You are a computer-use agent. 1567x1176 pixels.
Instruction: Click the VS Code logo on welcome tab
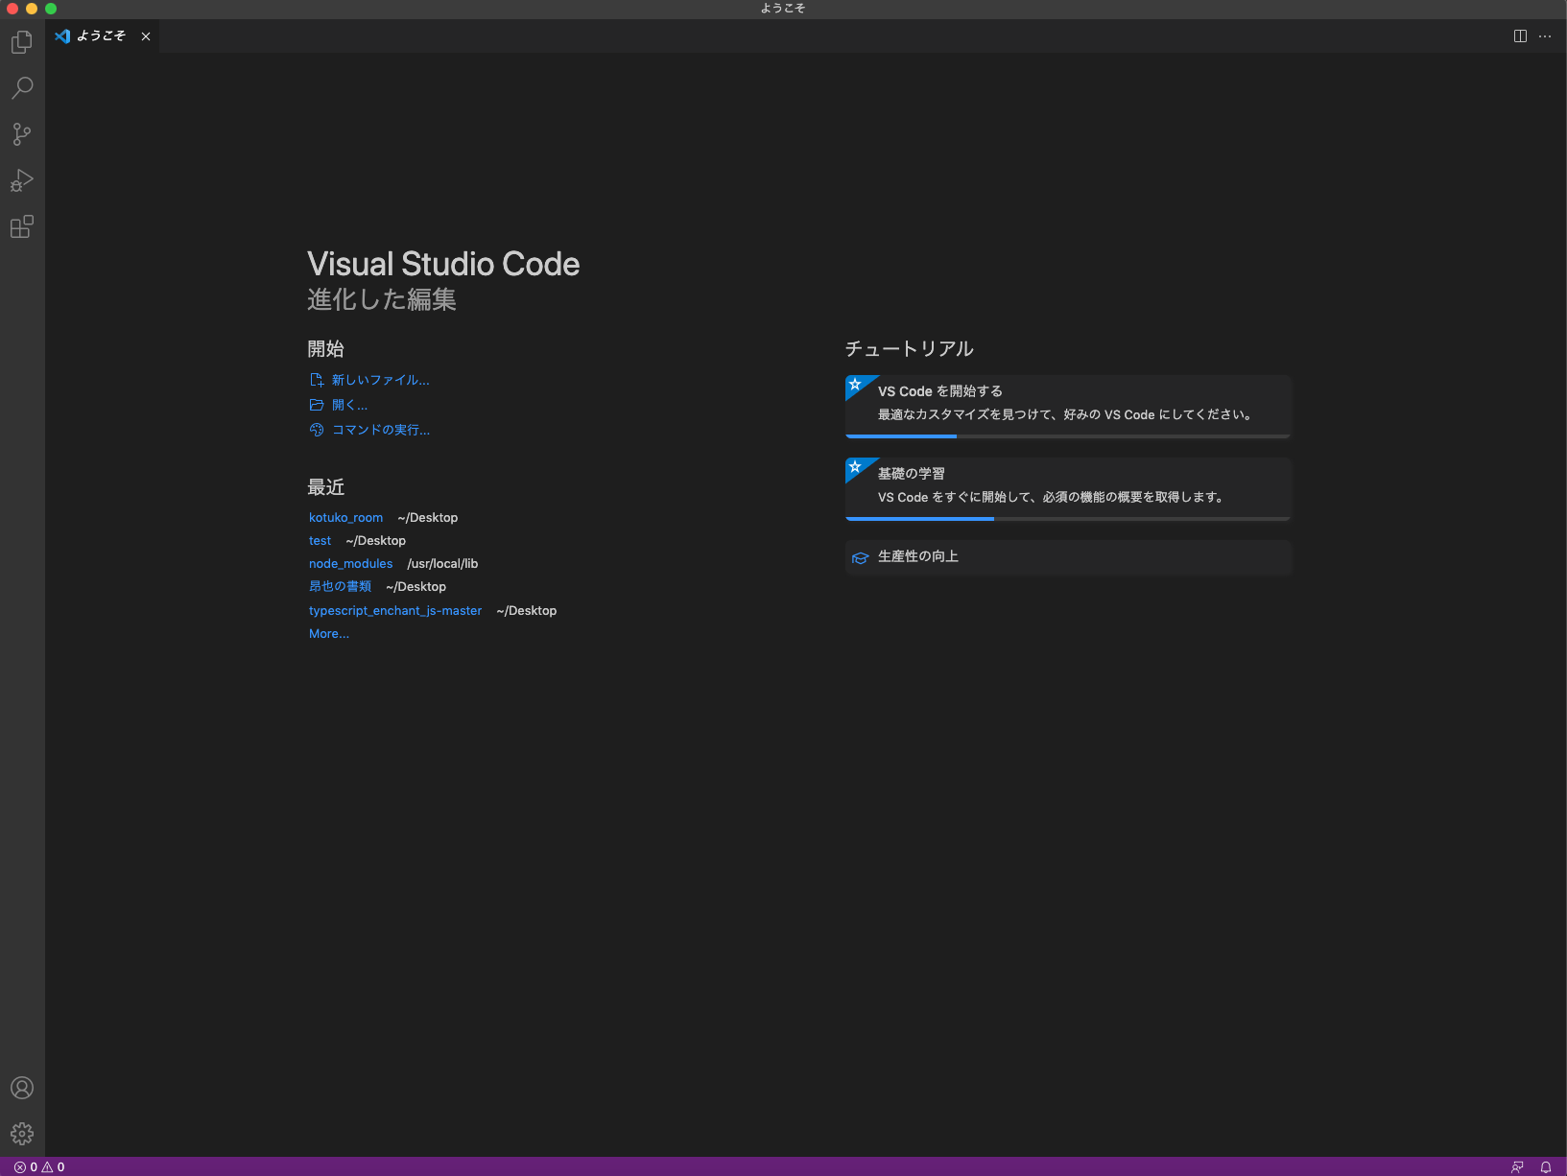(x=62, y=36)
